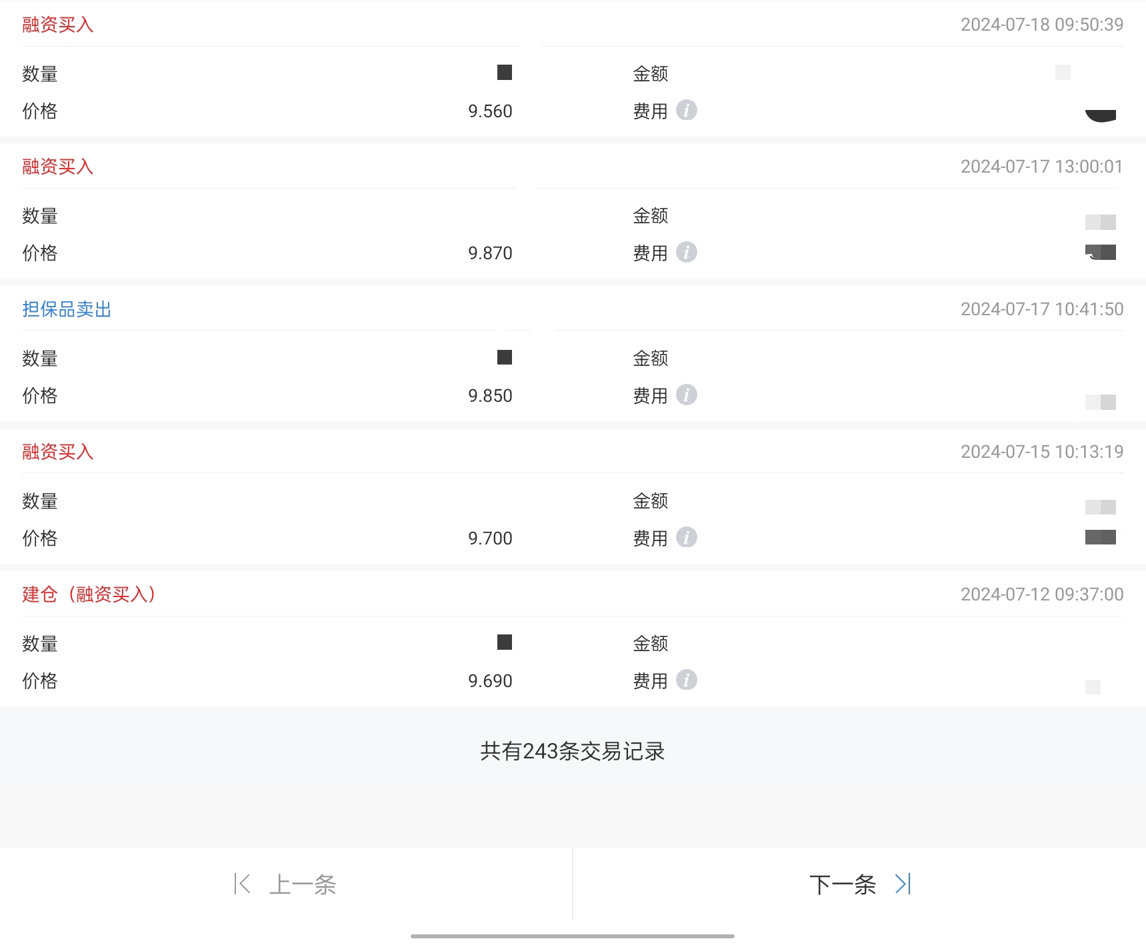Image resolution: width=1146 pixels, height=949 pixels.
Task: Go to 上一条 previous record
Action: coord(303,885)
